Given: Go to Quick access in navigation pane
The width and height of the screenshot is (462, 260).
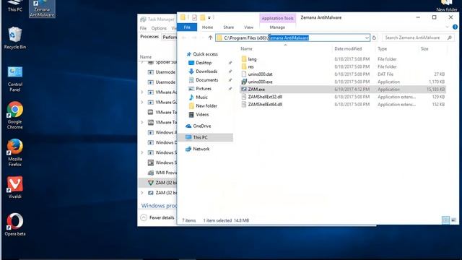Looking at the screenshot, I should click(205, 54).
